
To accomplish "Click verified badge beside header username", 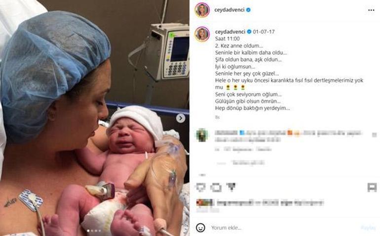I will coord(248,10).
